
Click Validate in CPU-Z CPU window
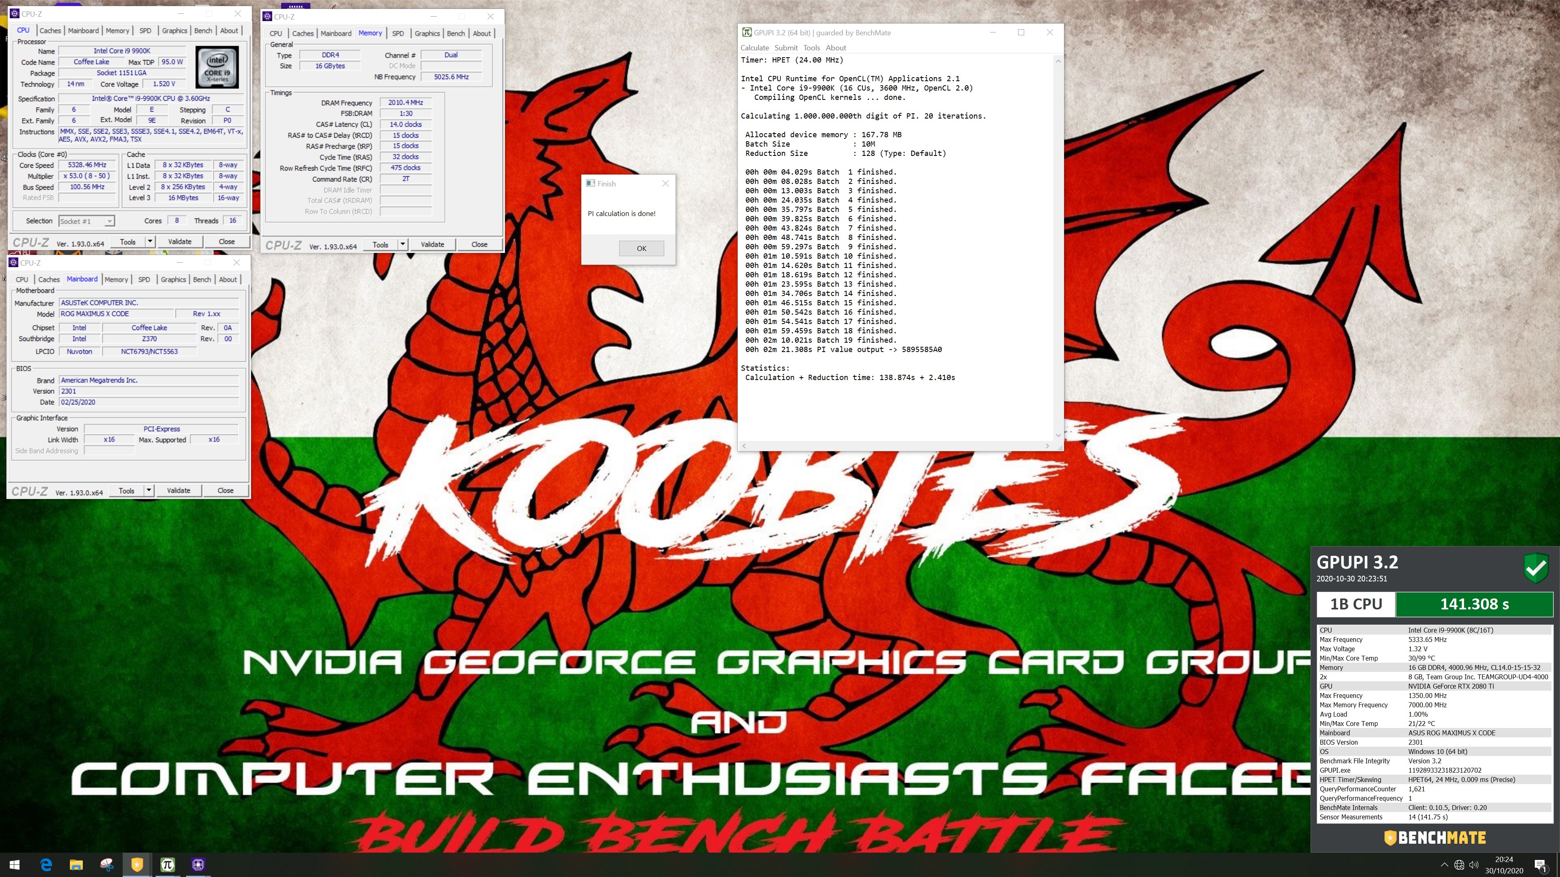coord(179,242)
